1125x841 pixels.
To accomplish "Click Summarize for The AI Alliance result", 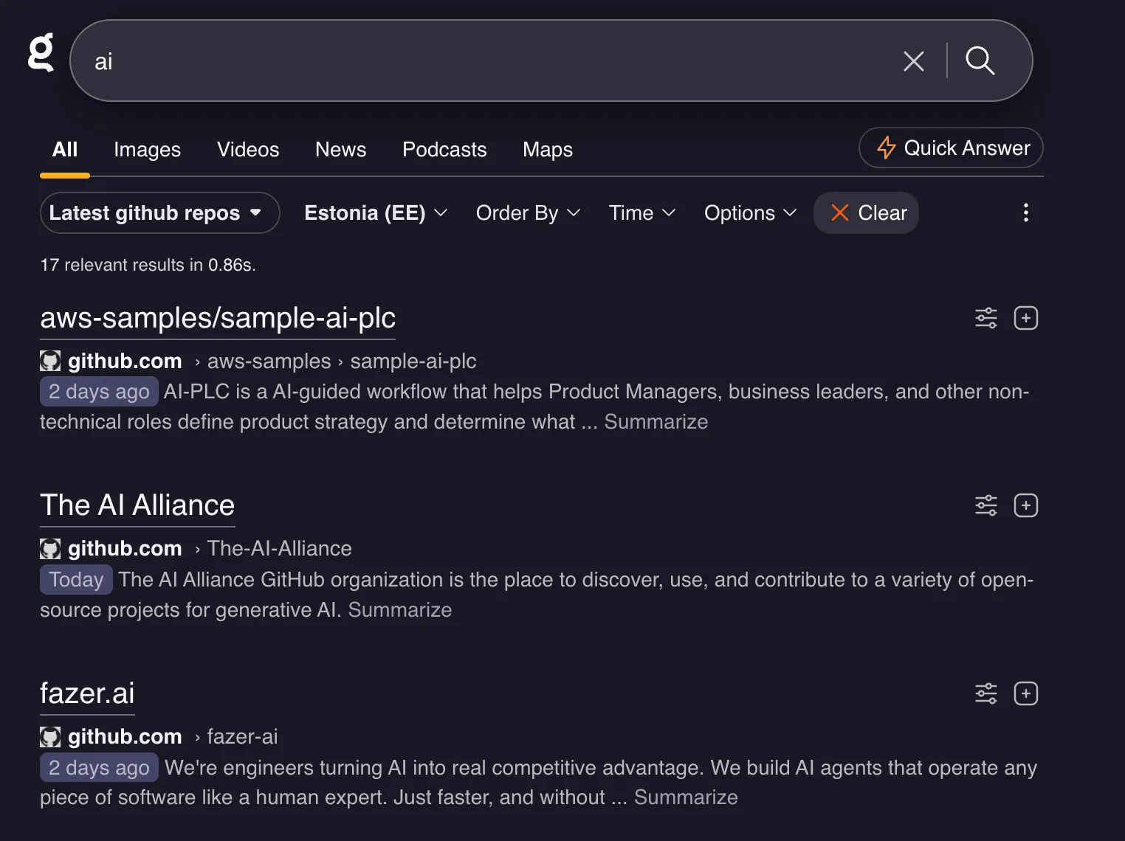I will pos(400,609).
